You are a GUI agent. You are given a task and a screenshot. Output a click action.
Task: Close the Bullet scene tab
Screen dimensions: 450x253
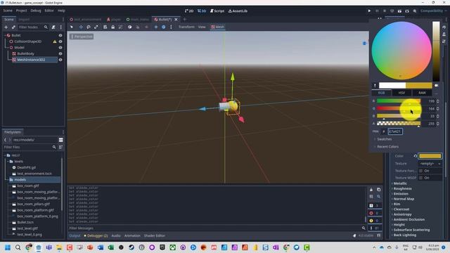coord(176,20)
